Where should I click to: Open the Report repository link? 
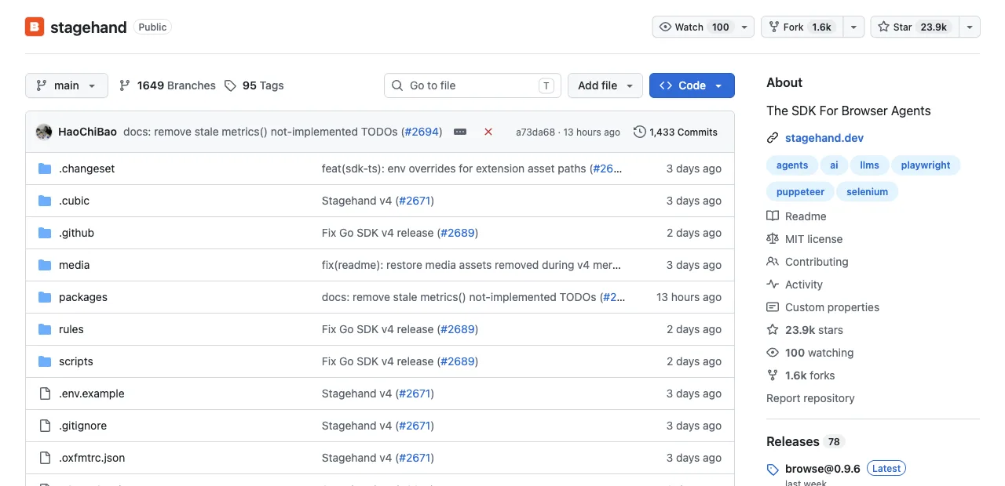[x=810, y=398]
